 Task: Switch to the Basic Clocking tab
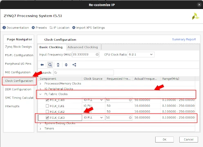point(51,47)
